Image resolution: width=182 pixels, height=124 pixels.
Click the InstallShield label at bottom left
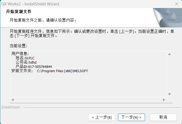10,107
